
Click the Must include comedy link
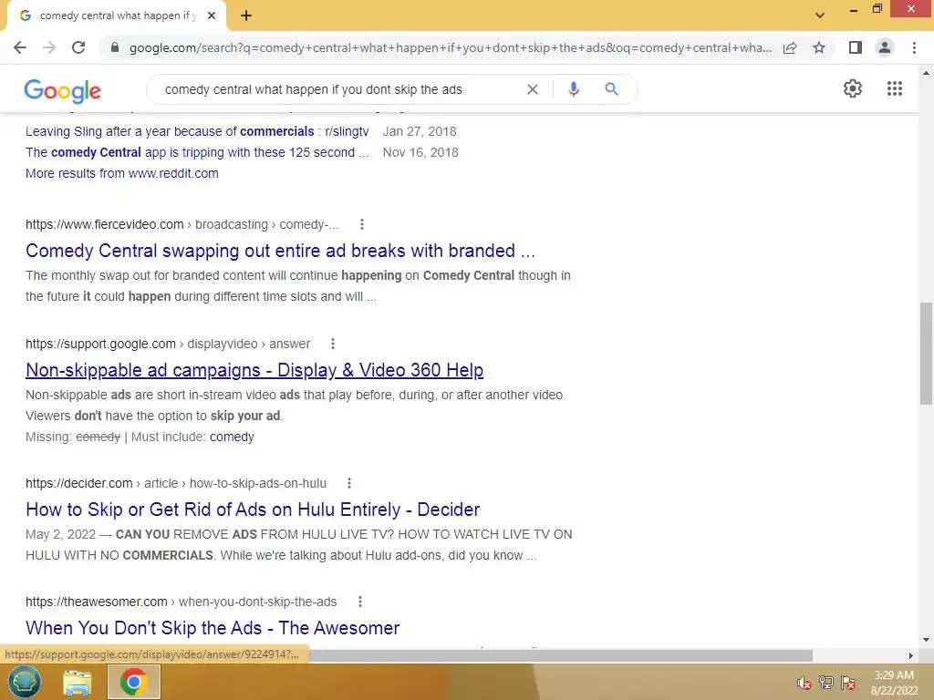coord(232,437)
